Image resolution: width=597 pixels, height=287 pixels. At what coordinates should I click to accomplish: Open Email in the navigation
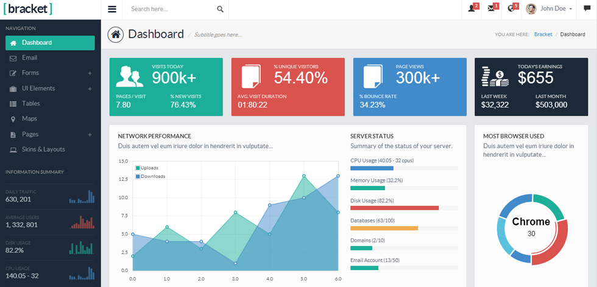(50, 58)
